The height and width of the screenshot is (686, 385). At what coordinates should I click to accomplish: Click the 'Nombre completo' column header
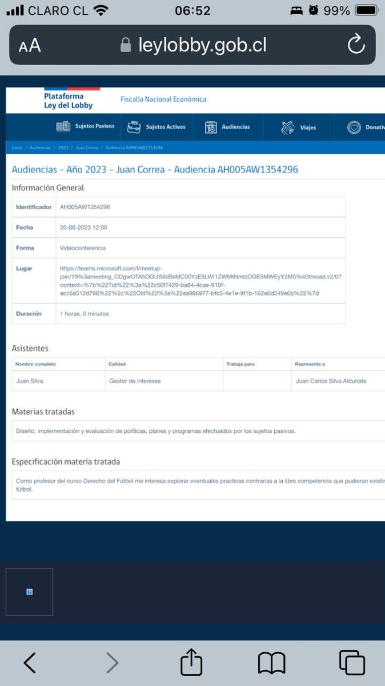click(35, 364)
